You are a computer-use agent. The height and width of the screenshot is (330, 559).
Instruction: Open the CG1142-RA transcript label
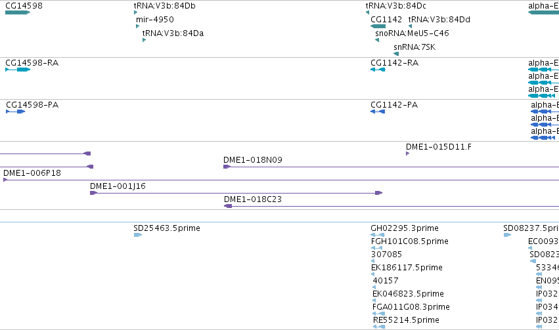394,62
